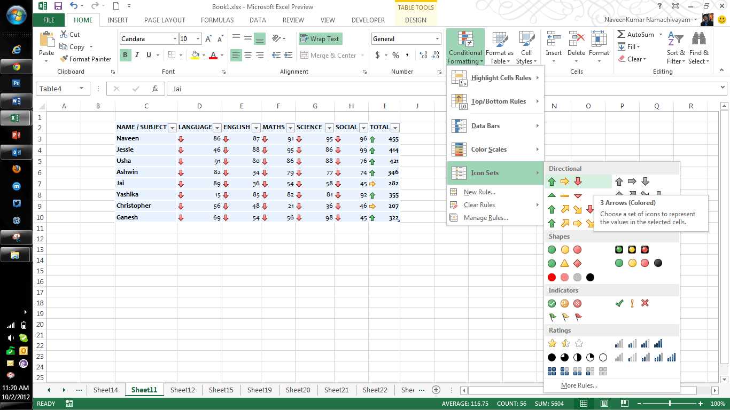Screen dimensions: 730x410
Task: Toggle align text left
Action: pyautogui.click(x=236, y=55)
